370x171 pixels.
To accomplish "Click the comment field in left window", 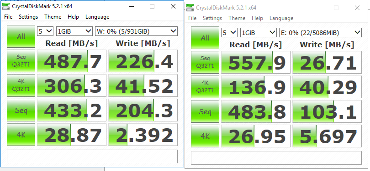I will coord(92,156).
